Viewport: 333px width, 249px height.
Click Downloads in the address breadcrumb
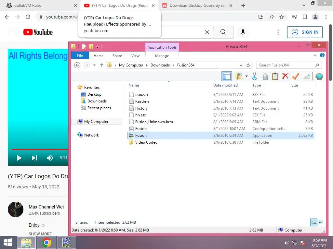click(160, 65)
